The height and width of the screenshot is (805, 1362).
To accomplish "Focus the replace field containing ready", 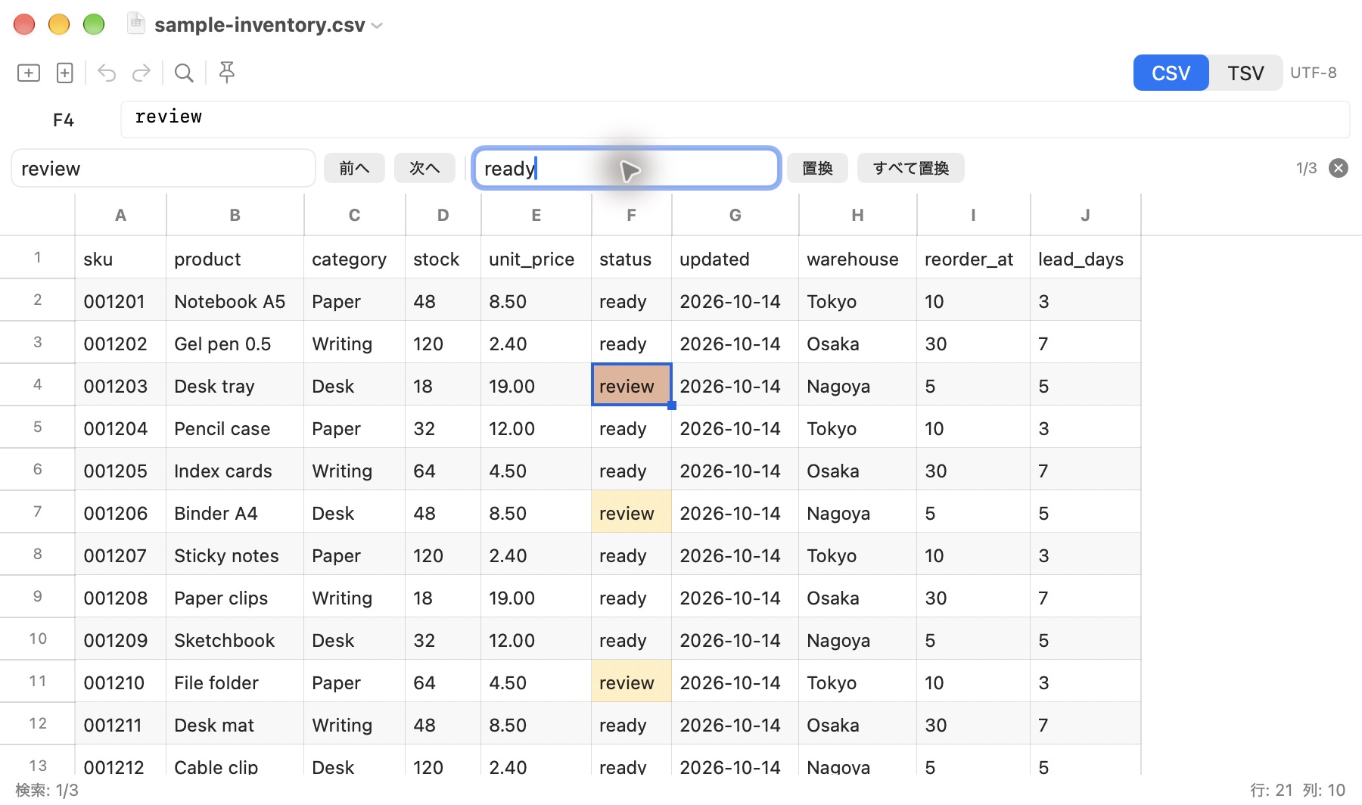I will click(x=627, y=168).
